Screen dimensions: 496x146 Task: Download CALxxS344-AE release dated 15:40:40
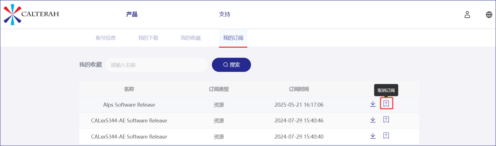[x=373, y=136]
